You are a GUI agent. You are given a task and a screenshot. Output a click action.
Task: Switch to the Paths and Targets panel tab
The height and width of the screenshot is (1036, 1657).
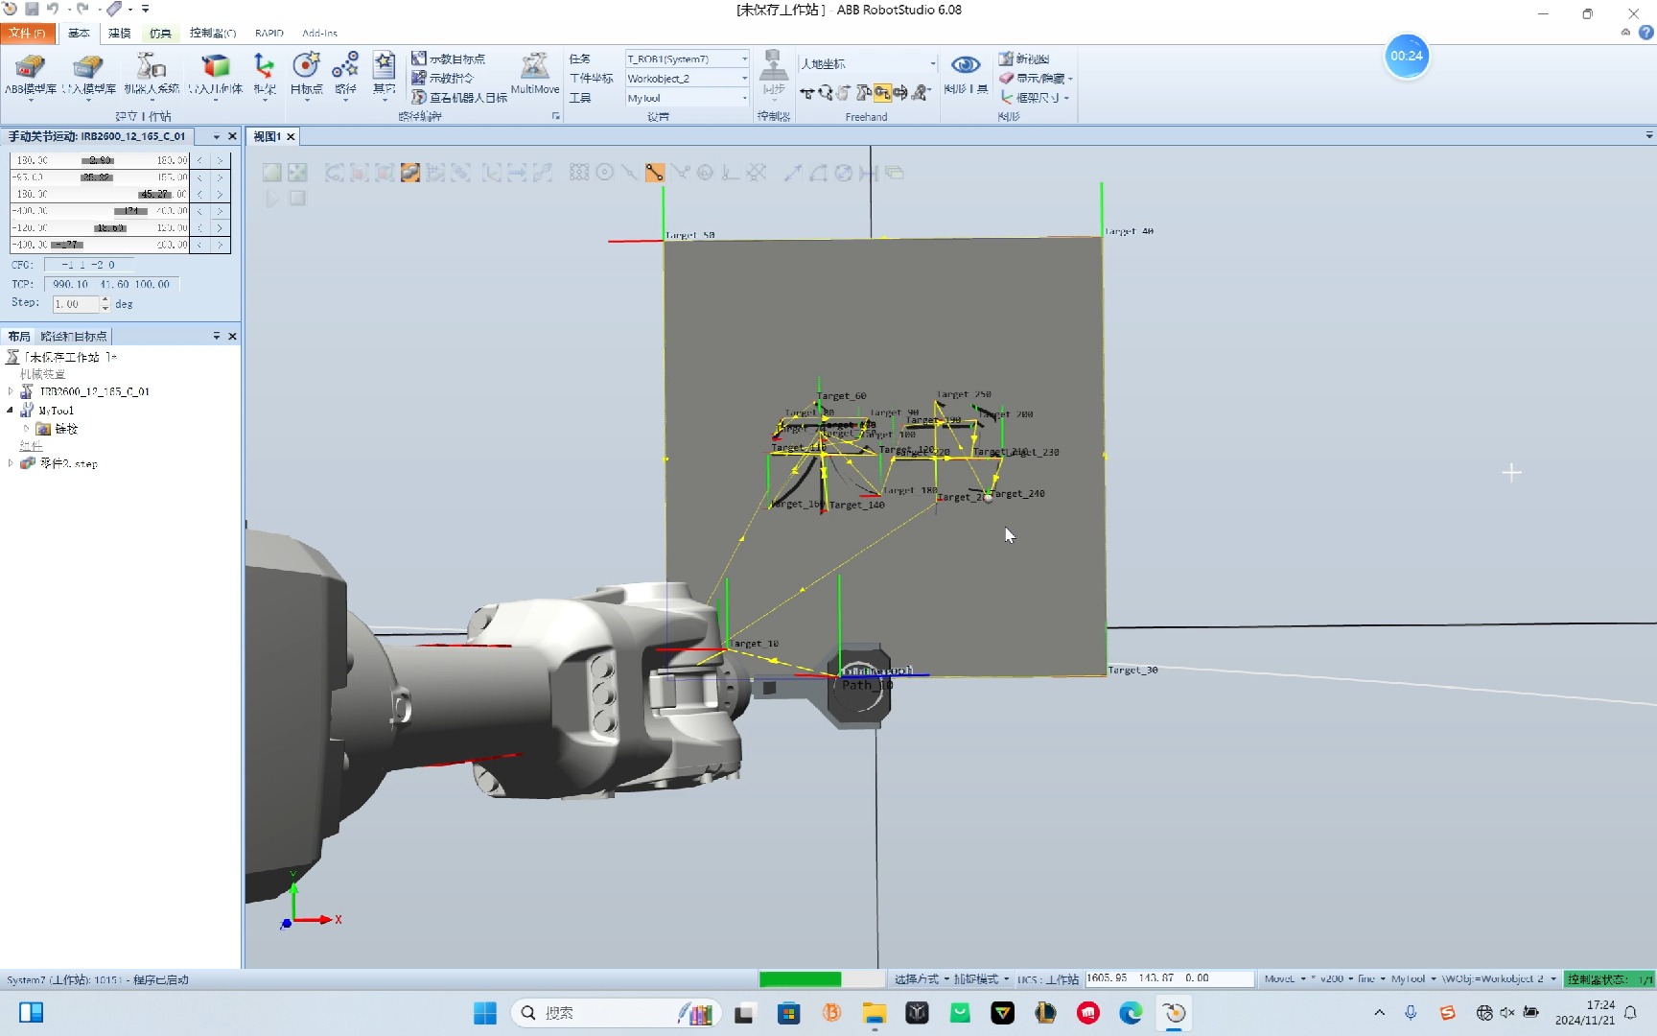click(74, 336)
